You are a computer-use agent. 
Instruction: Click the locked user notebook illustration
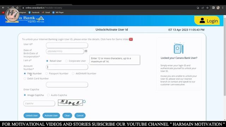(179, 48)
